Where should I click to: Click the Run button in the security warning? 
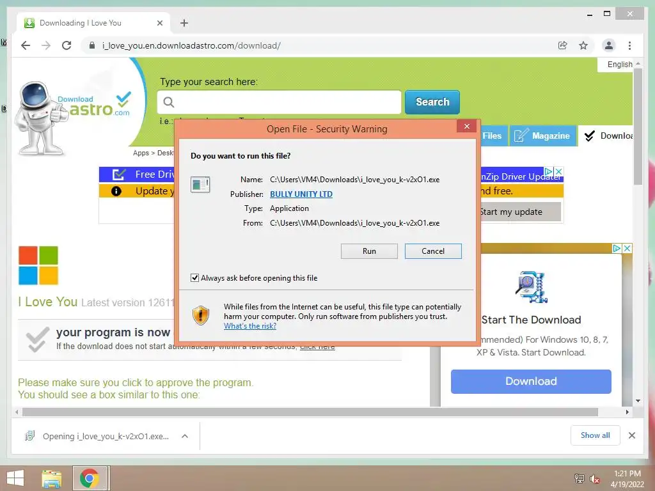click(369, 251)
